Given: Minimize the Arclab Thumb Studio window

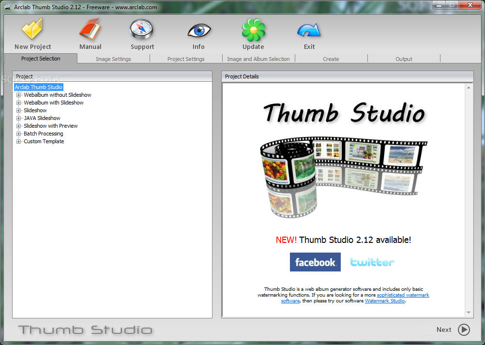Looking at the screenshot, I should (439, 5).
